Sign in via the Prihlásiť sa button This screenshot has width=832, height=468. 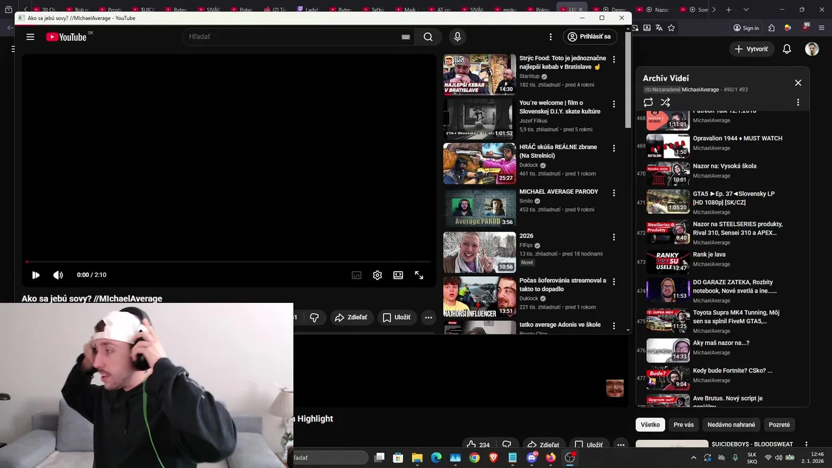point(590,37)
